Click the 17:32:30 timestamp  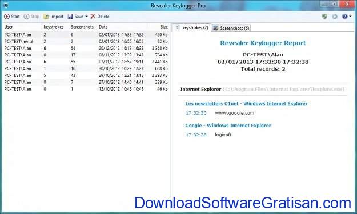(196, 113)
